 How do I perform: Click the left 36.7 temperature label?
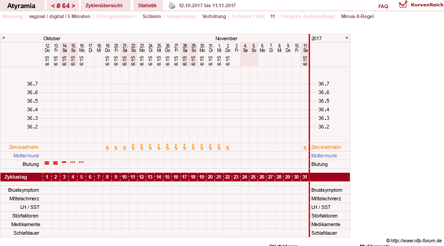(32, 84)
